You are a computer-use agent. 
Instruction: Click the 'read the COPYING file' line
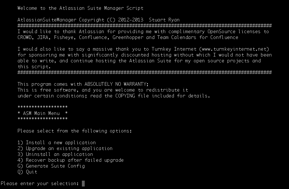pos(114,96)
